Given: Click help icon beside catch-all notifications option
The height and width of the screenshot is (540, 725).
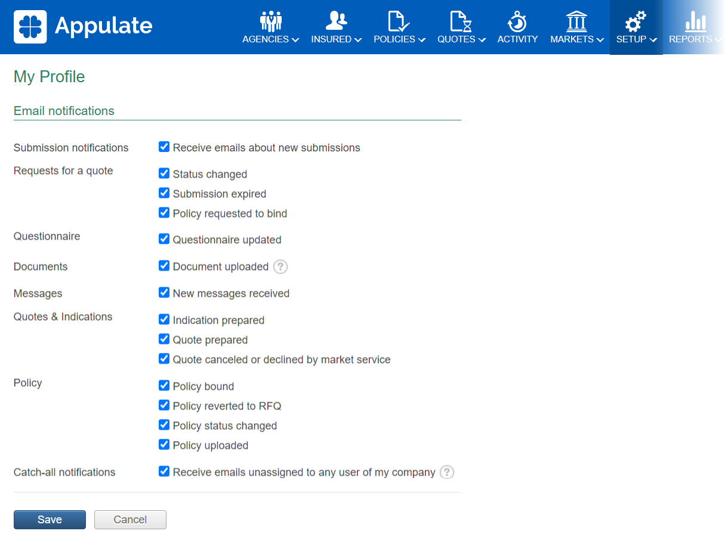Looking at the screenshot, I should tap(447, 473).
